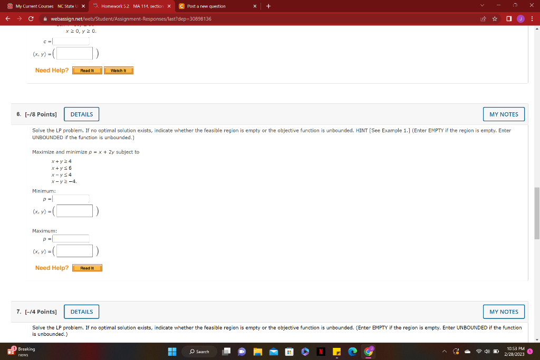Check OneDrive sync status in system tray
Viewport: 540px width, 360px height.
tap(467, 351)
